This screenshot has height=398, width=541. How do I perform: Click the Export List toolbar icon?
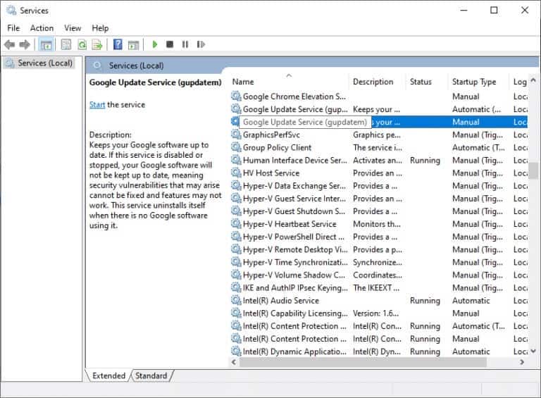click(97, 44)
